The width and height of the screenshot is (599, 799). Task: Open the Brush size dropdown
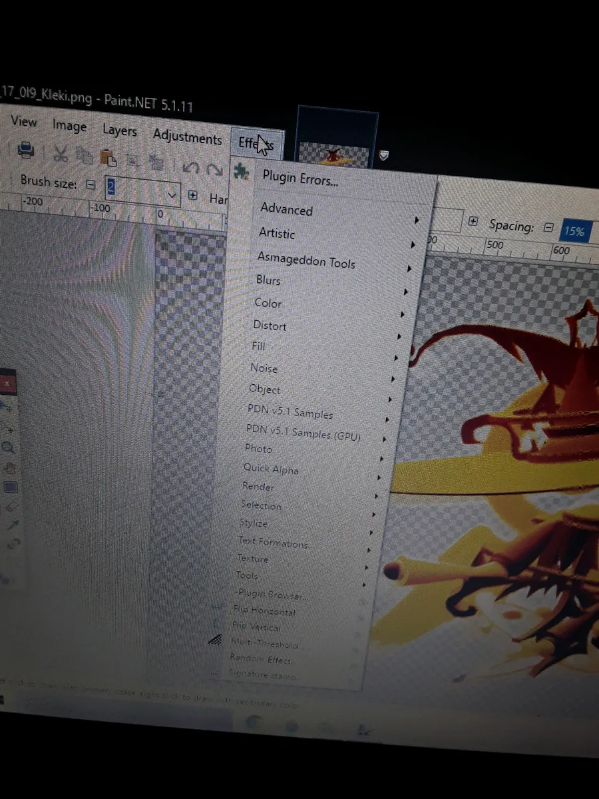173,194
